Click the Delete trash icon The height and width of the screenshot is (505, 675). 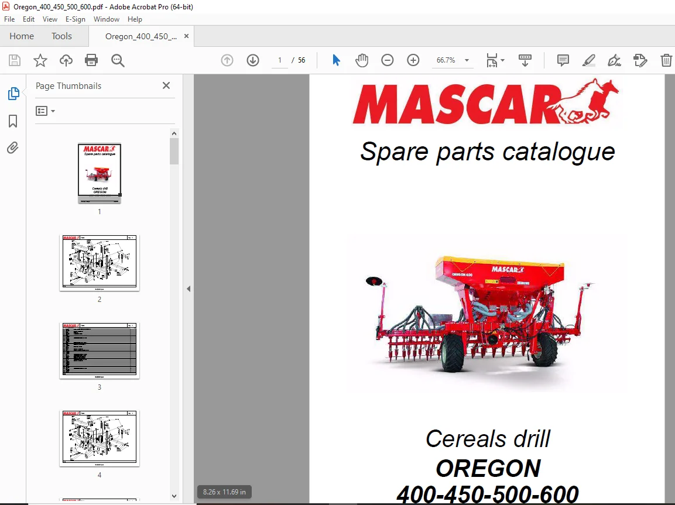coord(666,60)
